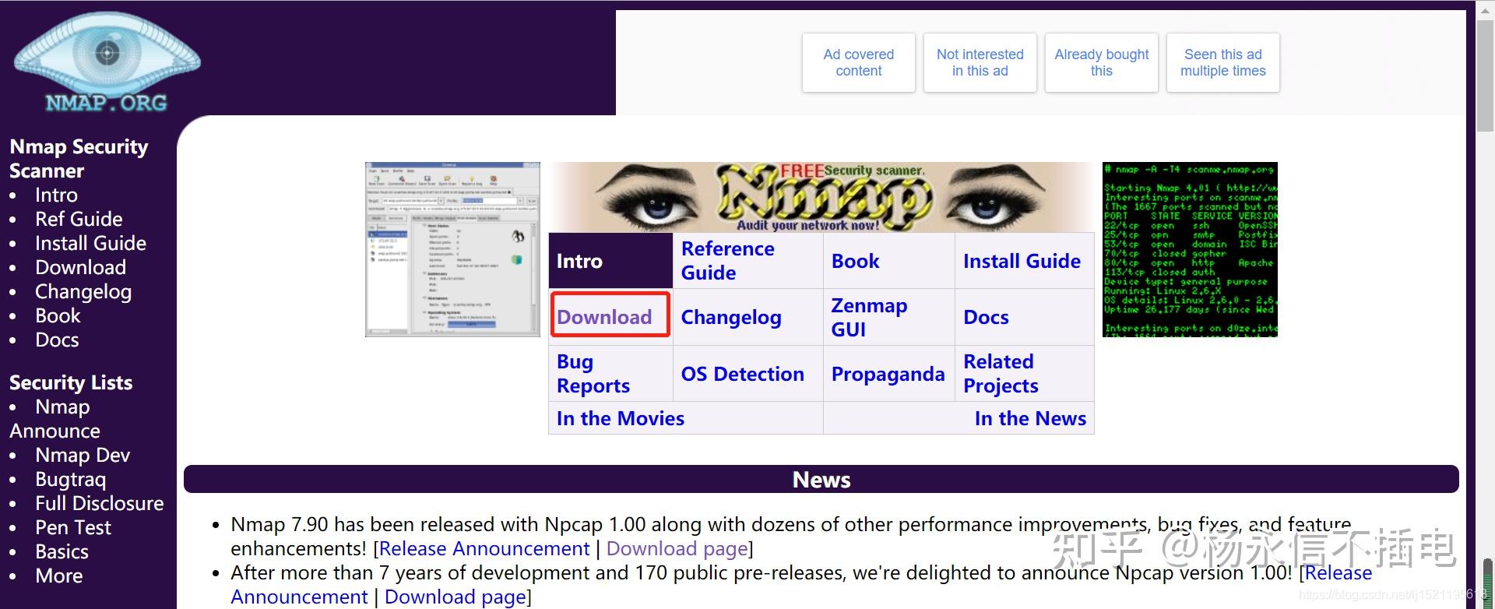Open Pen Test list in sidebar

click(73, 527)
